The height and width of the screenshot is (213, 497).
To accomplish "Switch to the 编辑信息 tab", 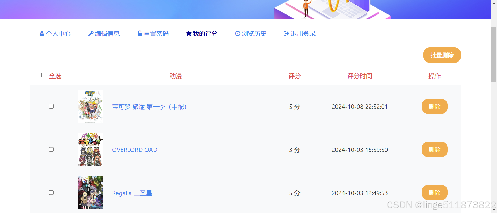I will coord(104,34).
